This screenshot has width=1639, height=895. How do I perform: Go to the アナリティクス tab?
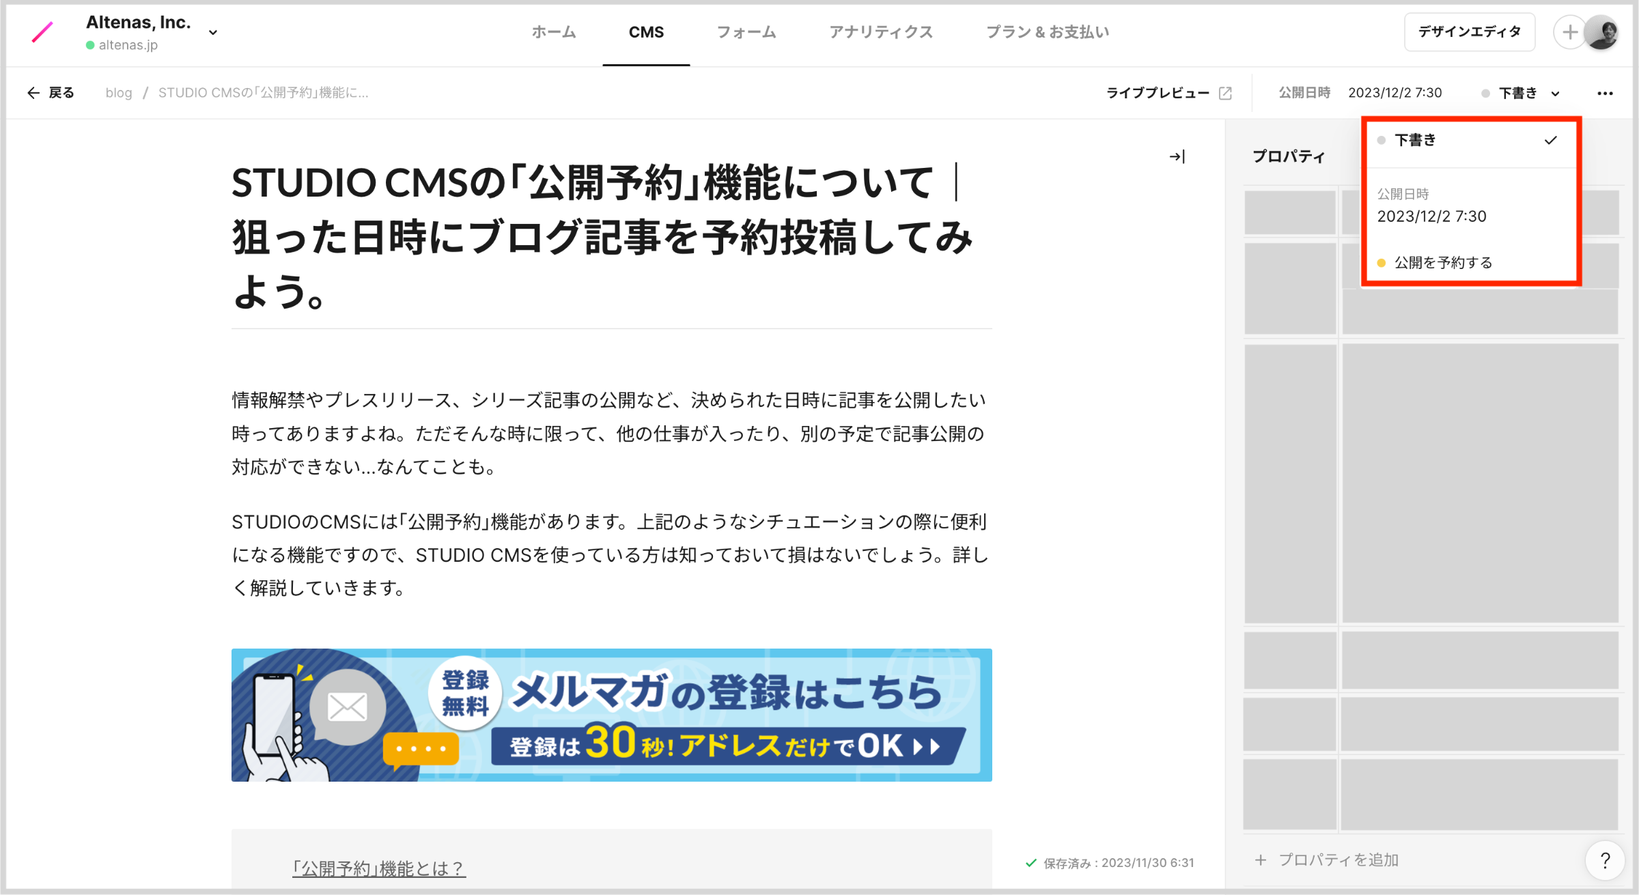click(881, 32)
